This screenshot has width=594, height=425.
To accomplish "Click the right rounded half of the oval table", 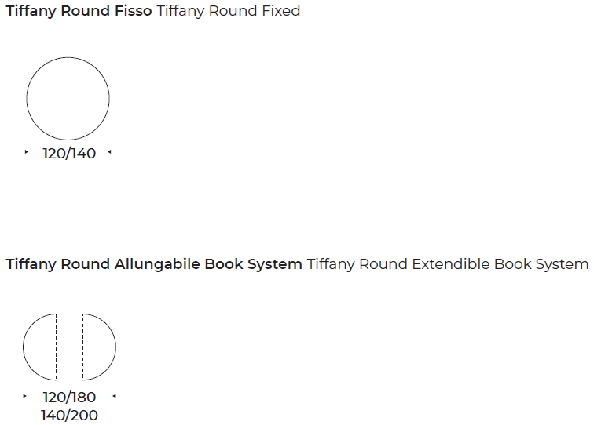I will 100,347.
